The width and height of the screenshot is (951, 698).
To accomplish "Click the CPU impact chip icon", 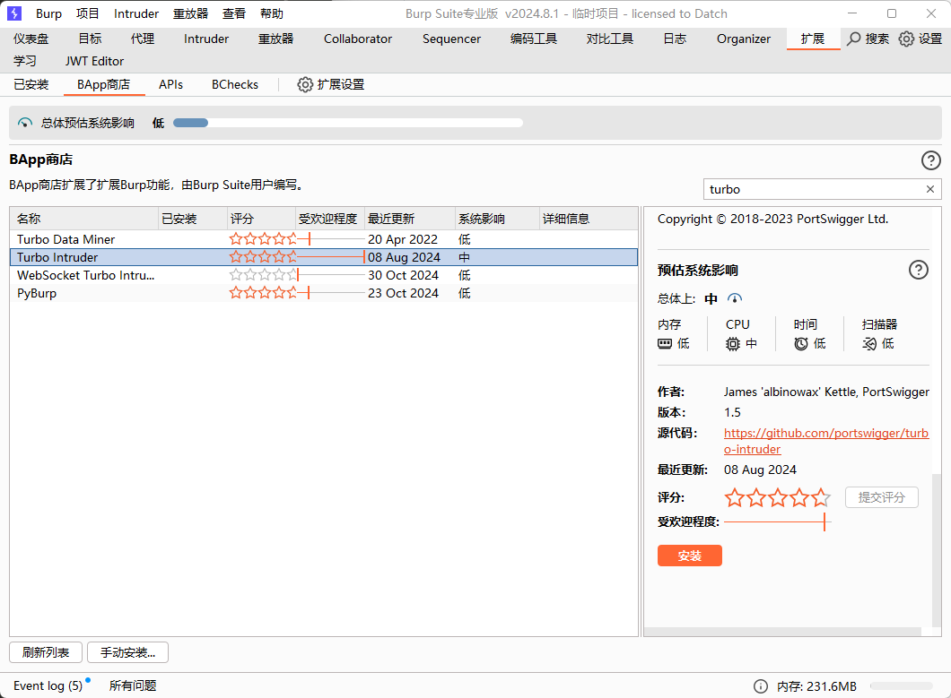I will point(733,343).
